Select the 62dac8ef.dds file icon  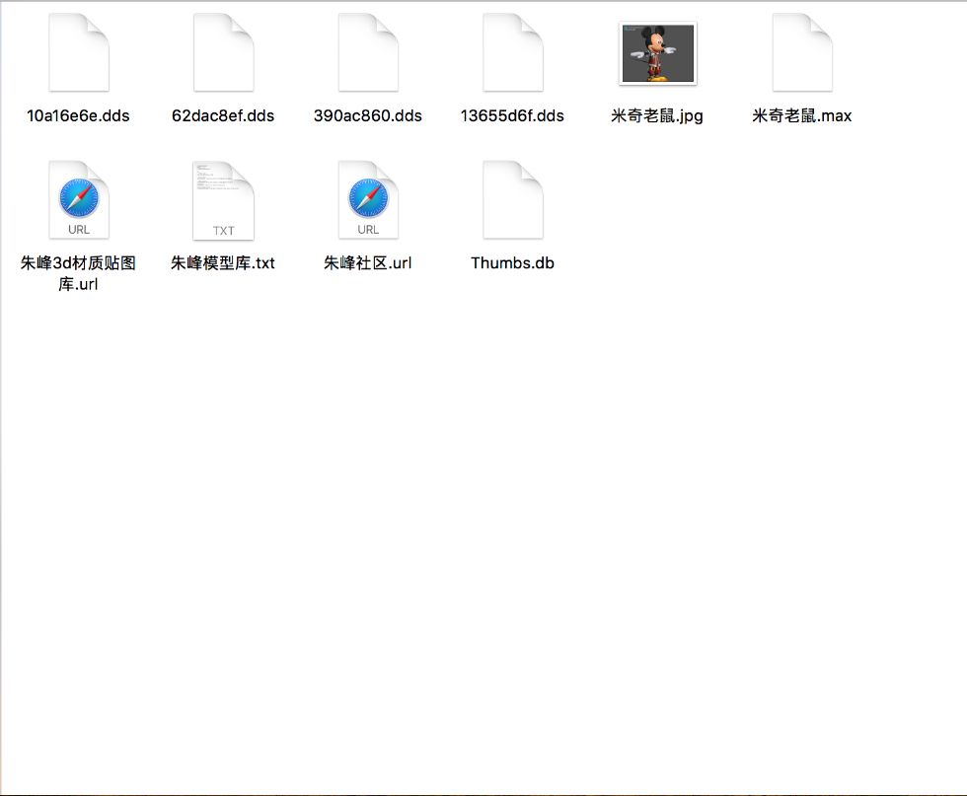[223, 53]
